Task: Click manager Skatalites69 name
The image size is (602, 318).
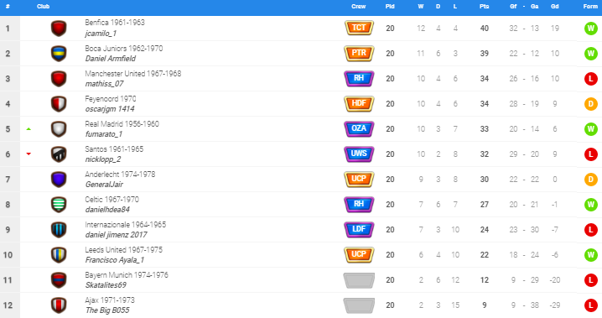Action: pyautogui.click(x=106, y=285)
